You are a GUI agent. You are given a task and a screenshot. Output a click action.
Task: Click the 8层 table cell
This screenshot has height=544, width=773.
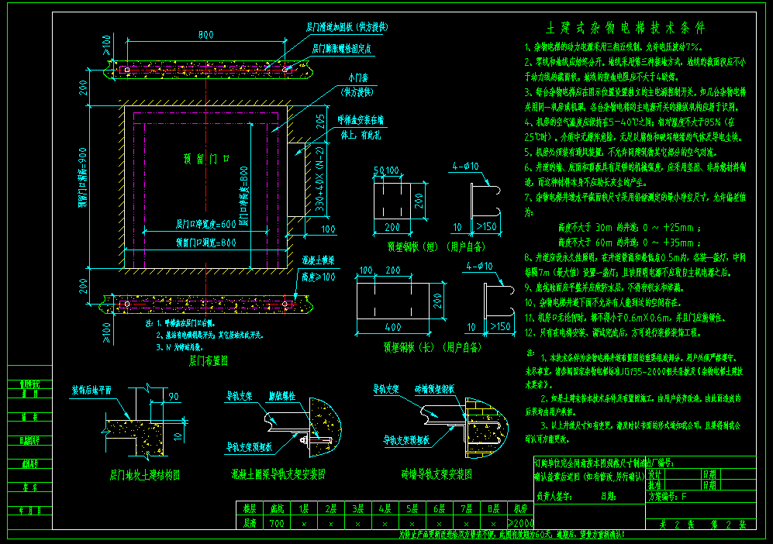[493, 508]
